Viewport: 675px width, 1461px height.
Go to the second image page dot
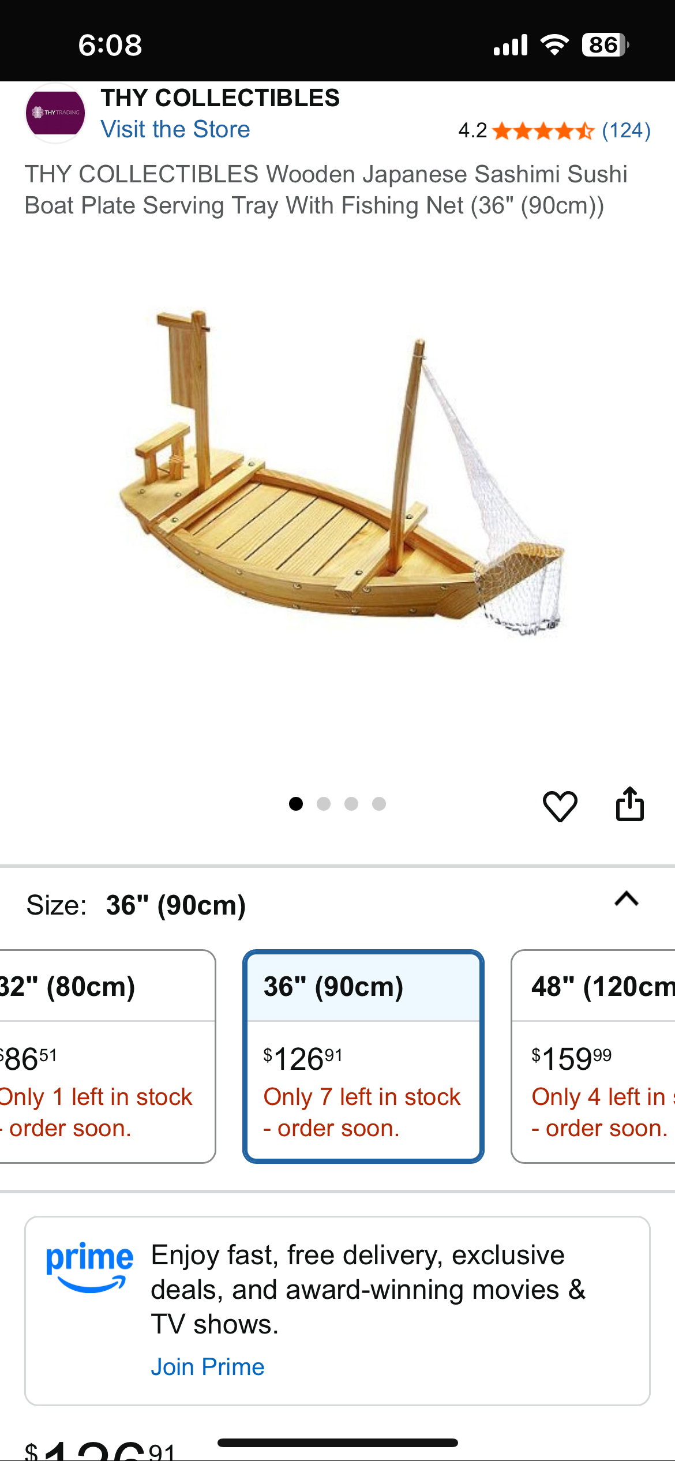click(x=324, y=804)
